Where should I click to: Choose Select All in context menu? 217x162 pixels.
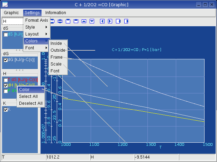[28, 97]
